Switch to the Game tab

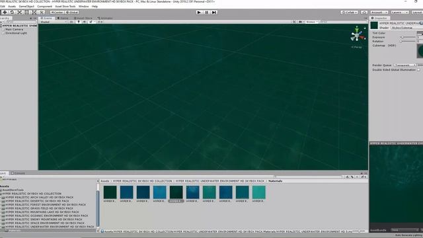point(63,18)
